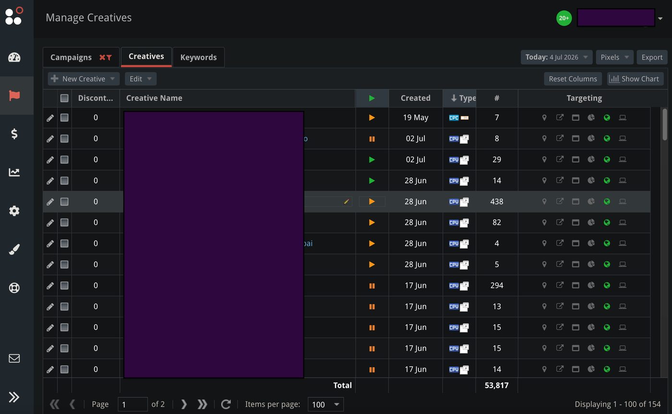Click the page number input field
Viewport: 672px width, 414px height.
[132, 404]
